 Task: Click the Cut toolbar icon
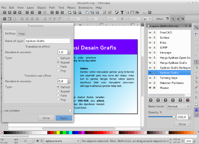pyautogui.click(x=57, y=13)
